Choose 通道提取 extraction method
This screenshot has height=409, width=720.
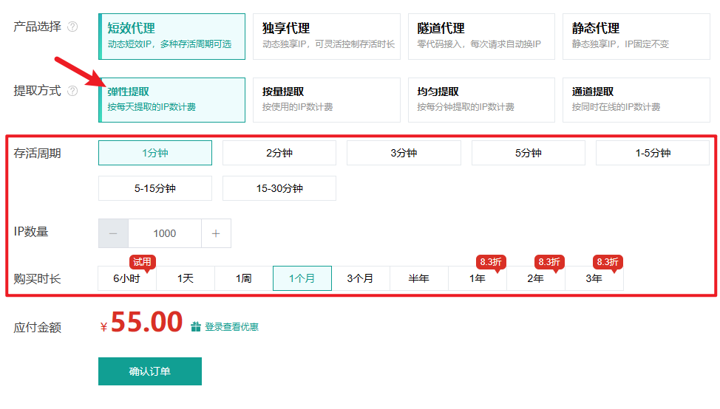click(636, 100)
